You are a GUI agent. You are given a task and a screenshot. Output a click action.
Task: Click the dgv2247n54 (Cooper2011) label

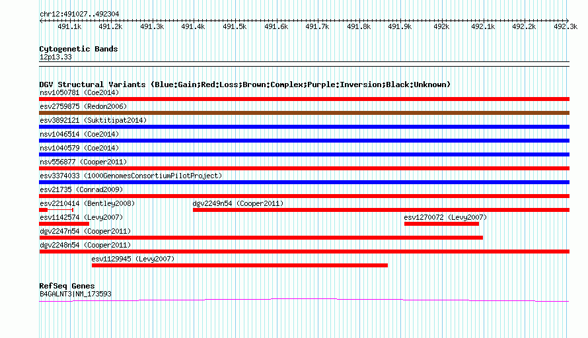point(85,231)
